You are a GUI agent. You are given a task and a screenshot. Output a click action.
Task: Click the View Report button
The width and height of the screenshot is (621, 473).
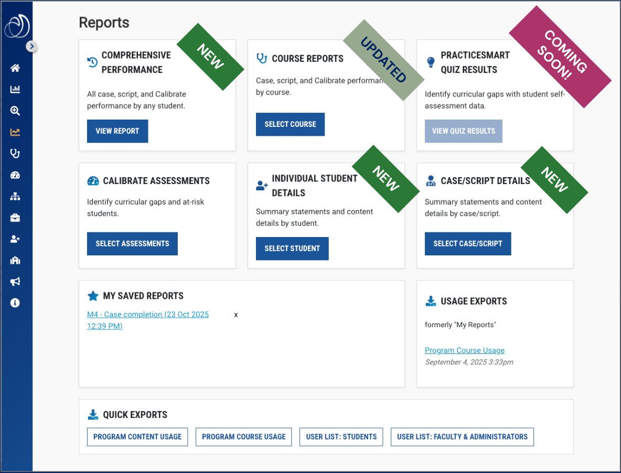point(117,131)
